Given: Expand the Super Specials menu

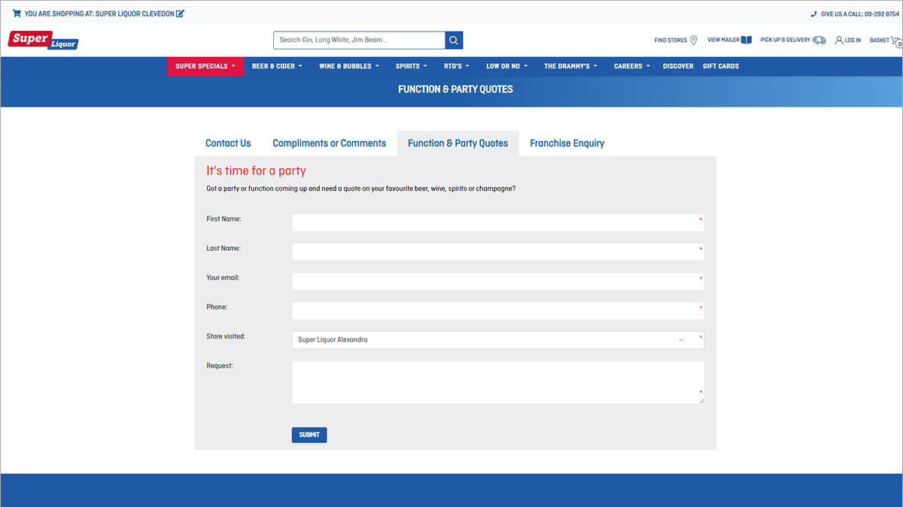Looking at the screenshot, I should 205,66.
